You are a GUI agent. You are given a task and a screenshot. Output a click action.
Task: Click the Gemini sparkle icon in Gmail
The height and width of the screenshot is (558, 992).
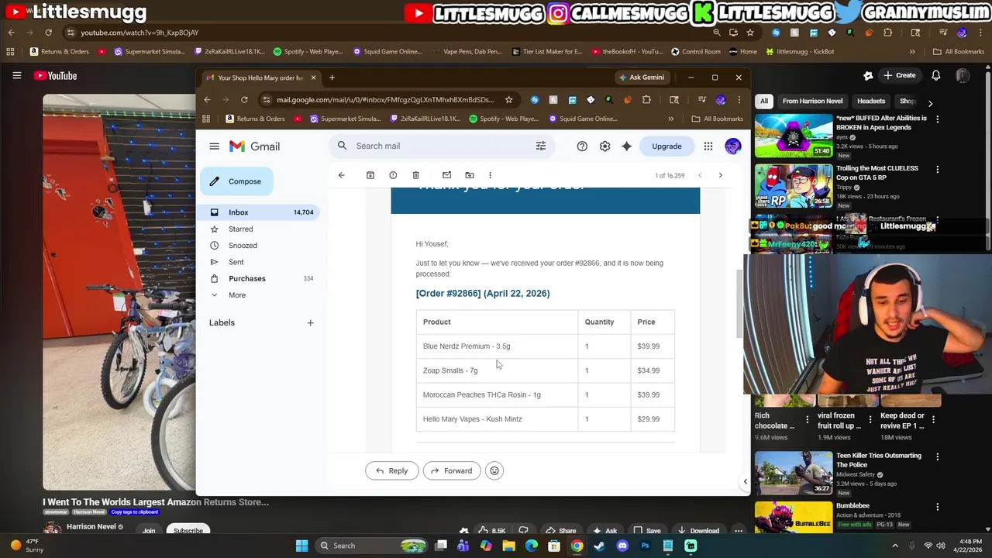pyautogui.click(x=626, y=146)
